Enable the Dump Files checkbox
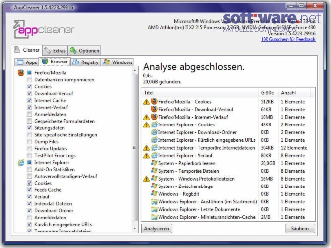Viewport: 331px width, 248px height. click(29, 142)
